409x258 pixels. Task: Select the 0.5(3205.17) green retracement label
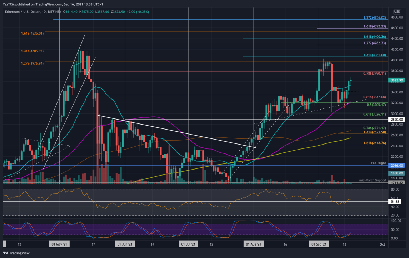[375, 105]
